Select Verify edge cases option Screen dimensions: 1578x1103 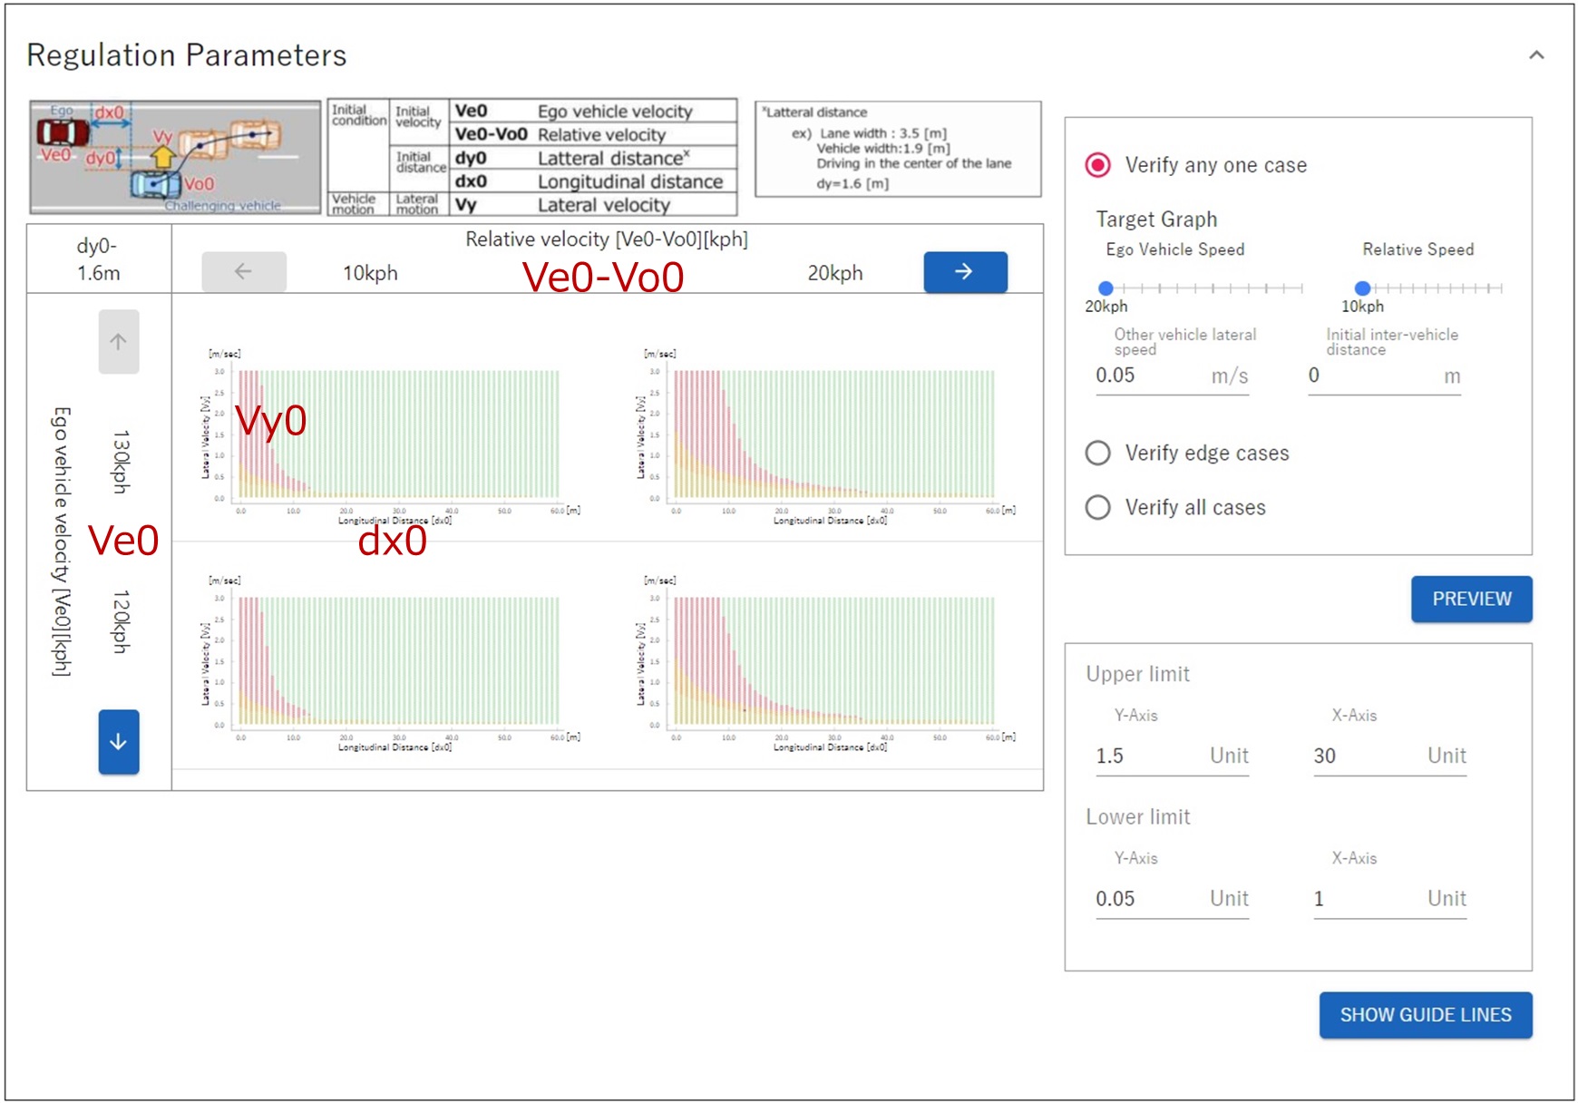[1098, 453]
